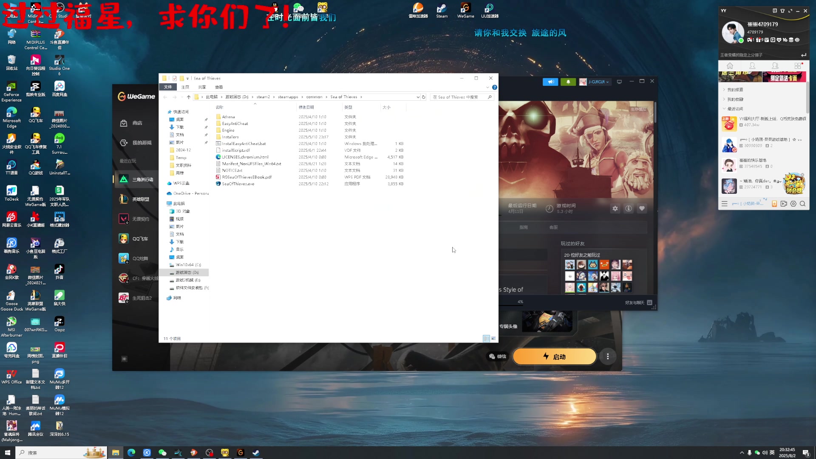Viewport: 816px width, 459px height.
Task: Open YY home tab icon
Action: click(x=730, y=66)
